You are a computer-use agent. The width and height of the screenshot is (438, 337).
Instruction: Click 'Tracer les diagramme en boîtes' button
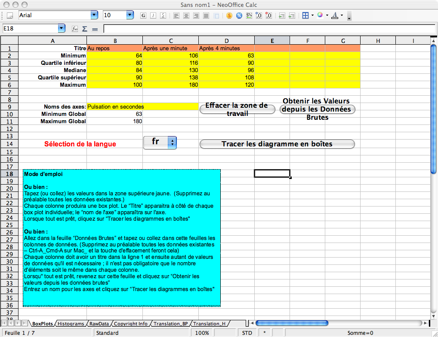coord(277,144)
